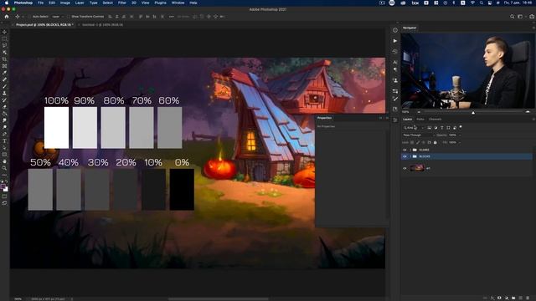Open the Photoshop application menu

click(23, 3)
